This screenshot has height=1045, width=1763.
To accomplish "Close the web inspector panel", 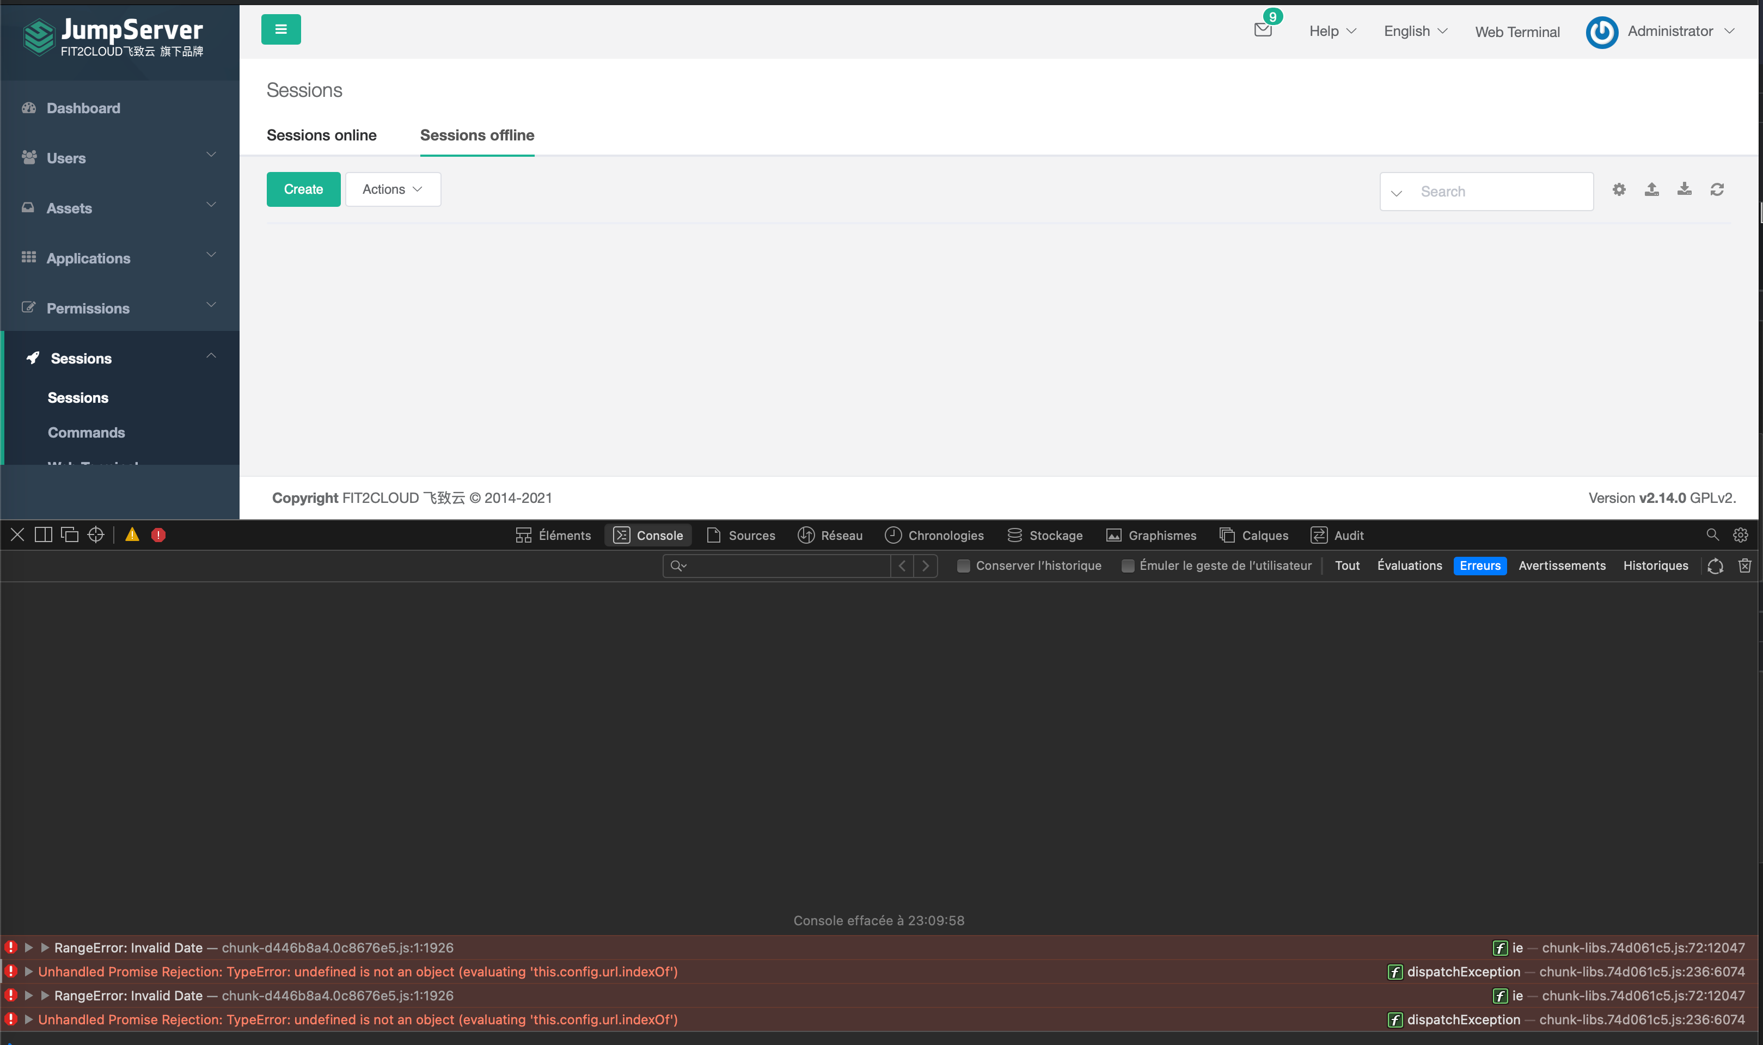I will (x=17, y=535).
